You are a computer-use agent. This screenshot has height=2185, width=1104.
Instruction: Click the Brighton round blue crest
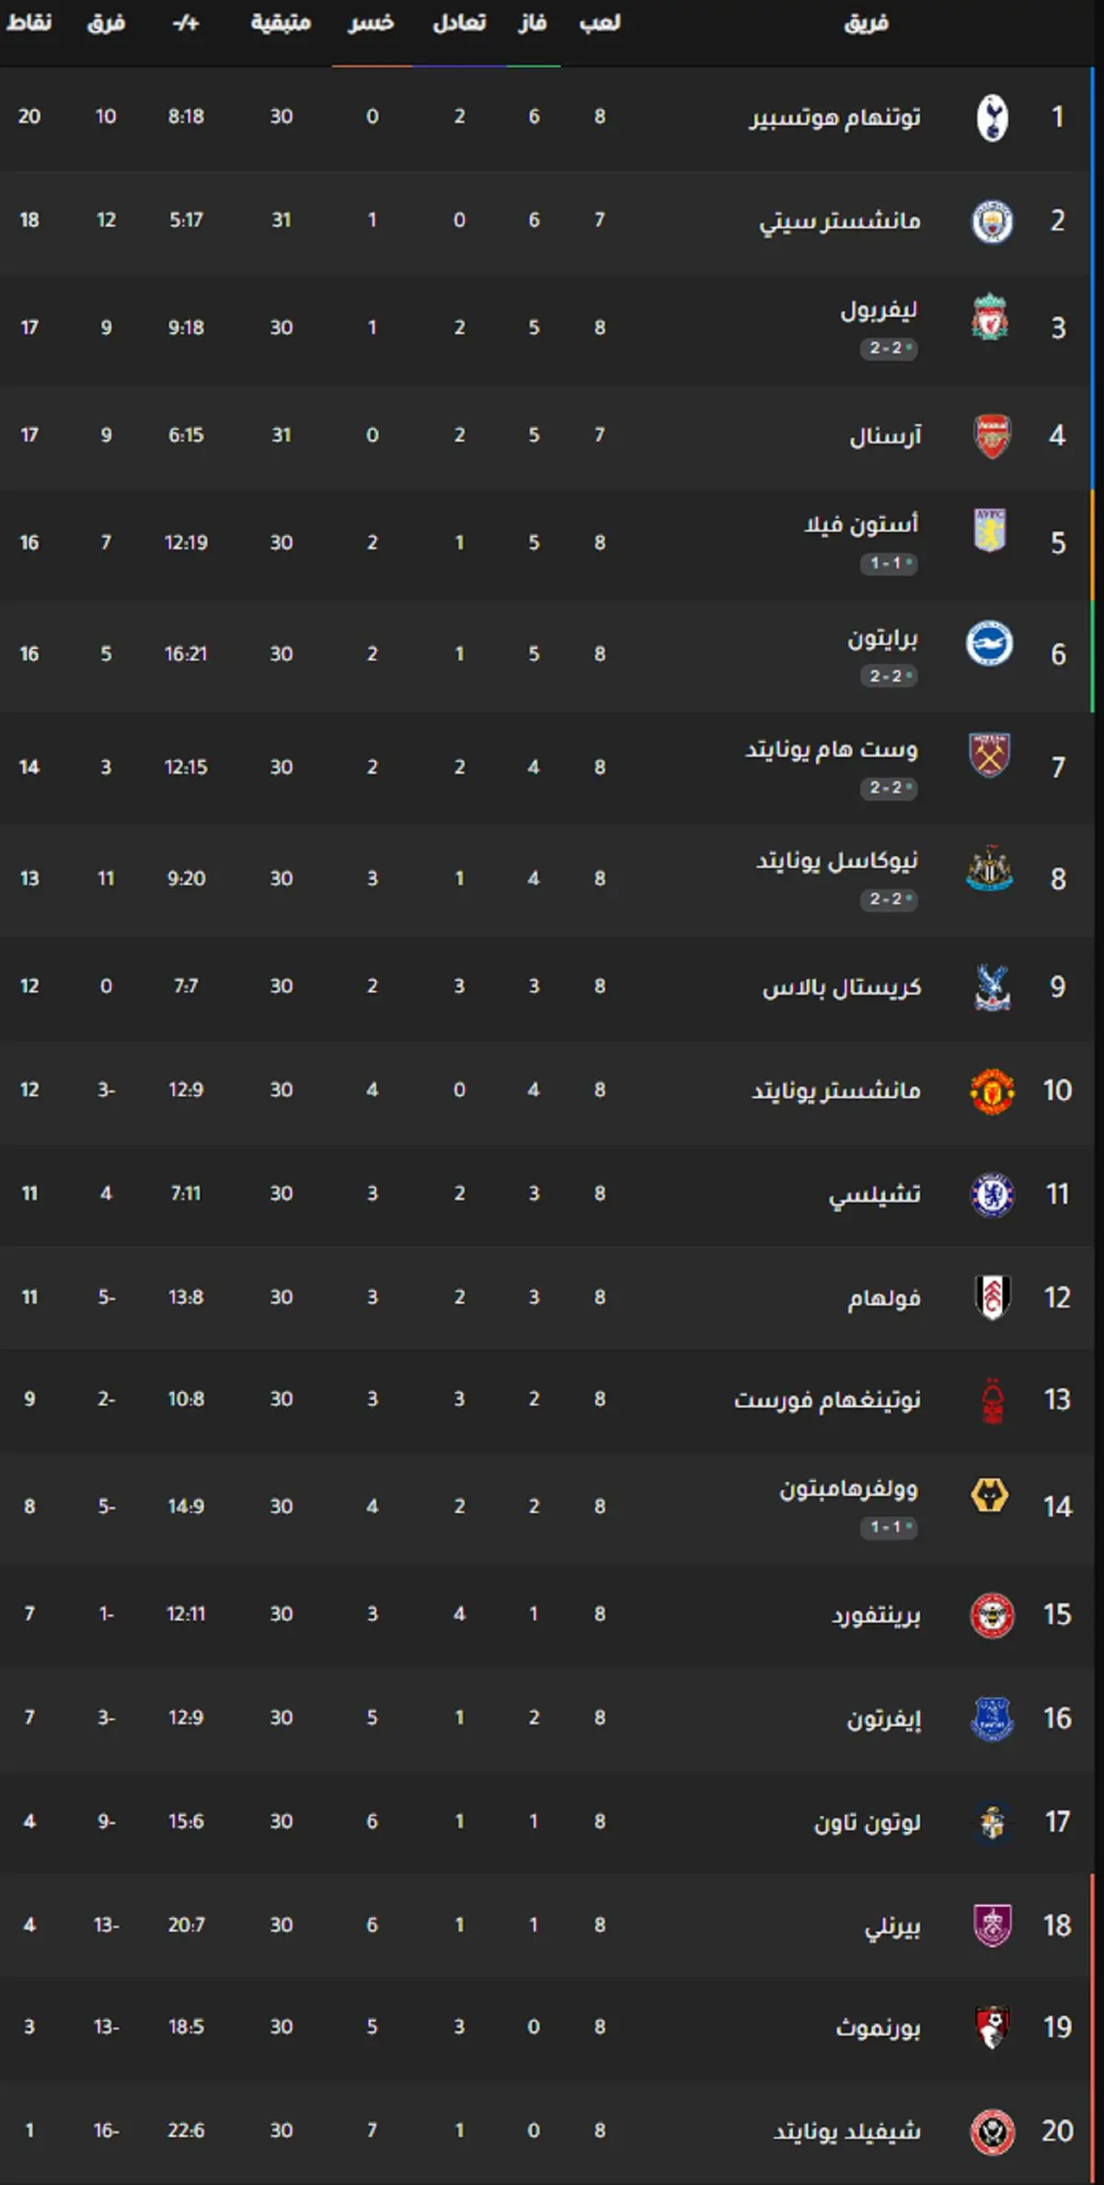point(990,643)
